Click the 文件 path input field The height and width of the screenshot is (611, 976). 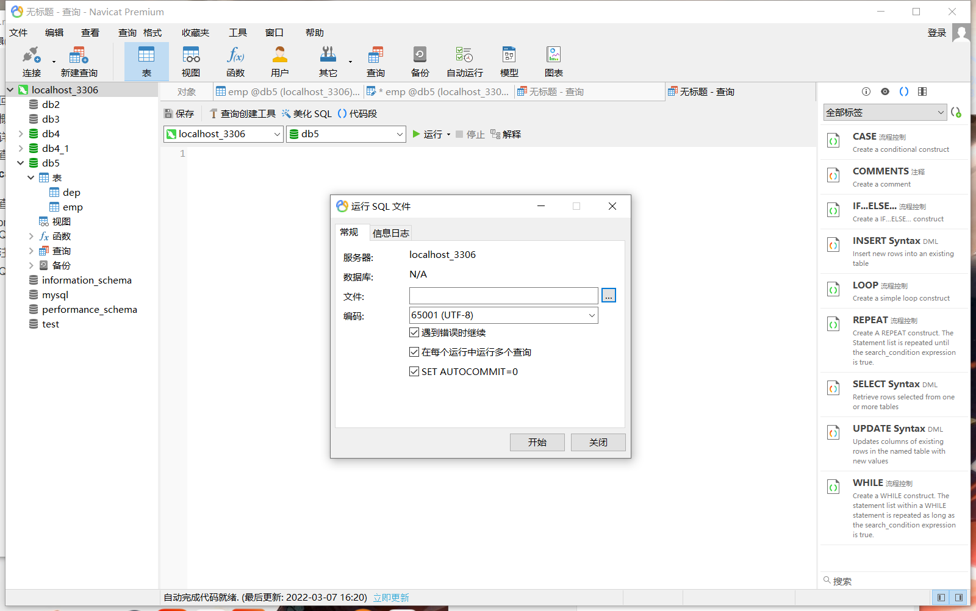pyautogui.click(x=503, y=296)
